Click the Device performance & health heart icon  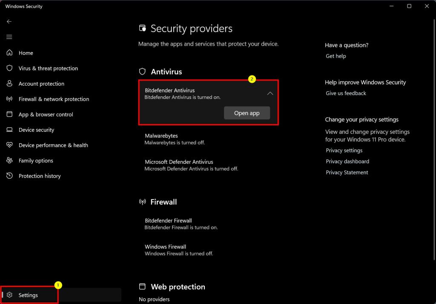click(x=9, y=145)
